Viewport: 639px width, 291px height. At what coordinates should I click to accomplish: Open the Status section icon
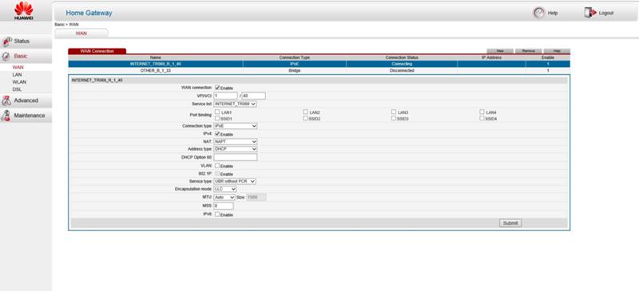coord(7,41)
